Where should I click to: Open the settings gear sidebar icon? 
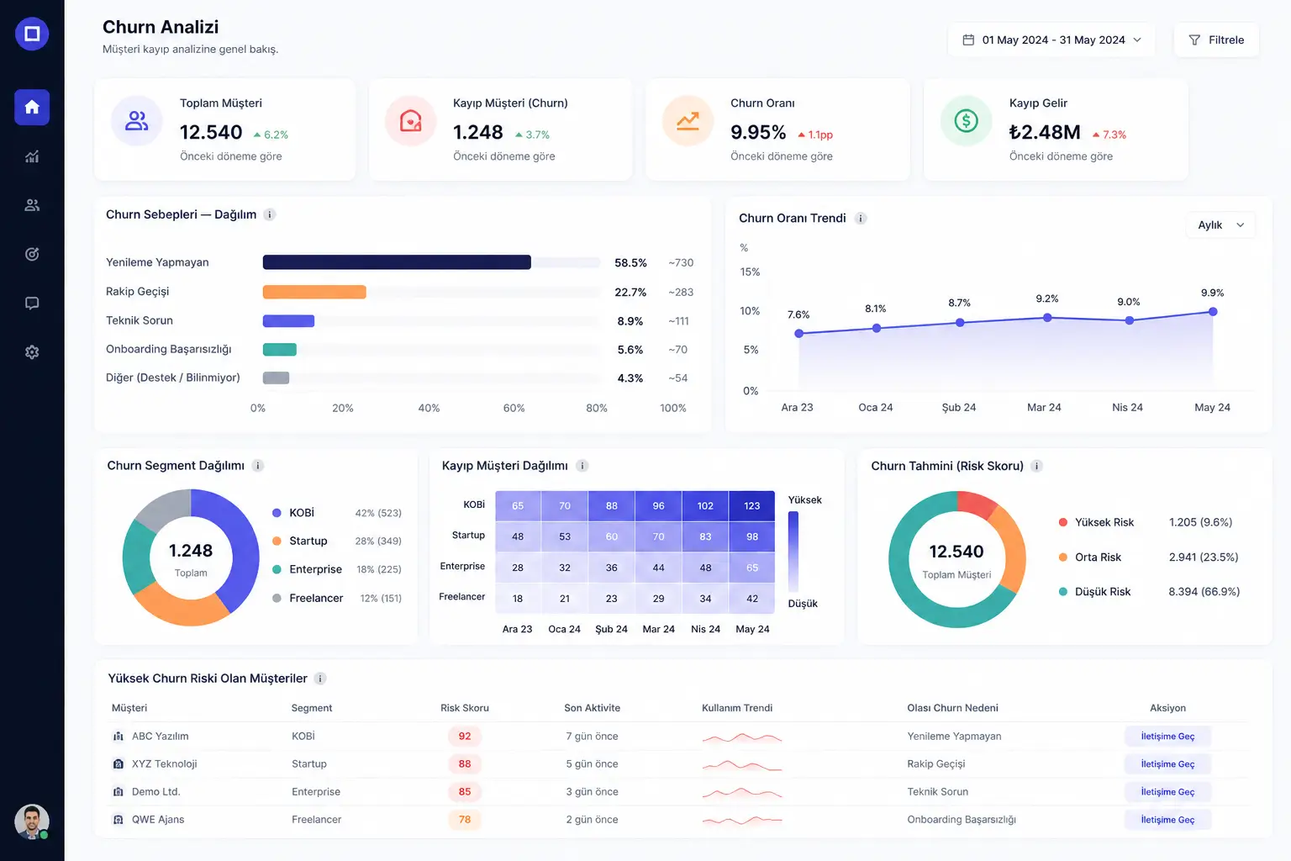(32, 352)
